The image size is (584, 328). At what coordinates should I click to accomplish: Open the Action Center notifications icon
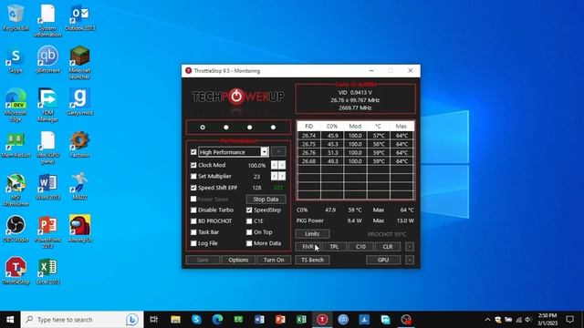point(569,320)
